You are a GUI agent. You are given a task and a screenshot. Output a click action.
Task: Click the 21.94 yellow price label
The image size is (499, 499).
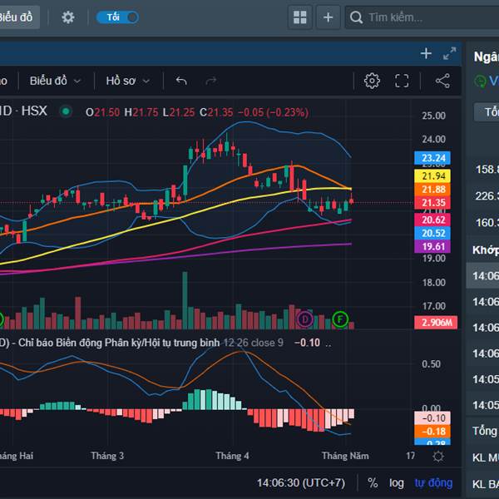(x=432, y=176)
